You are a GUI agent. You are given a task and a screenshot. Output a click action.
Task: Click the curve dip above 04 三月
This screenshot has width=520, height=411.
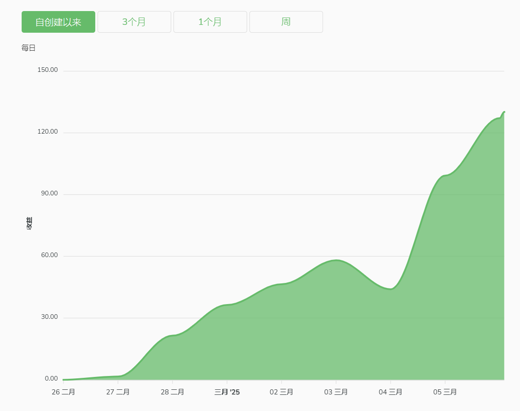tap(391, 289)
